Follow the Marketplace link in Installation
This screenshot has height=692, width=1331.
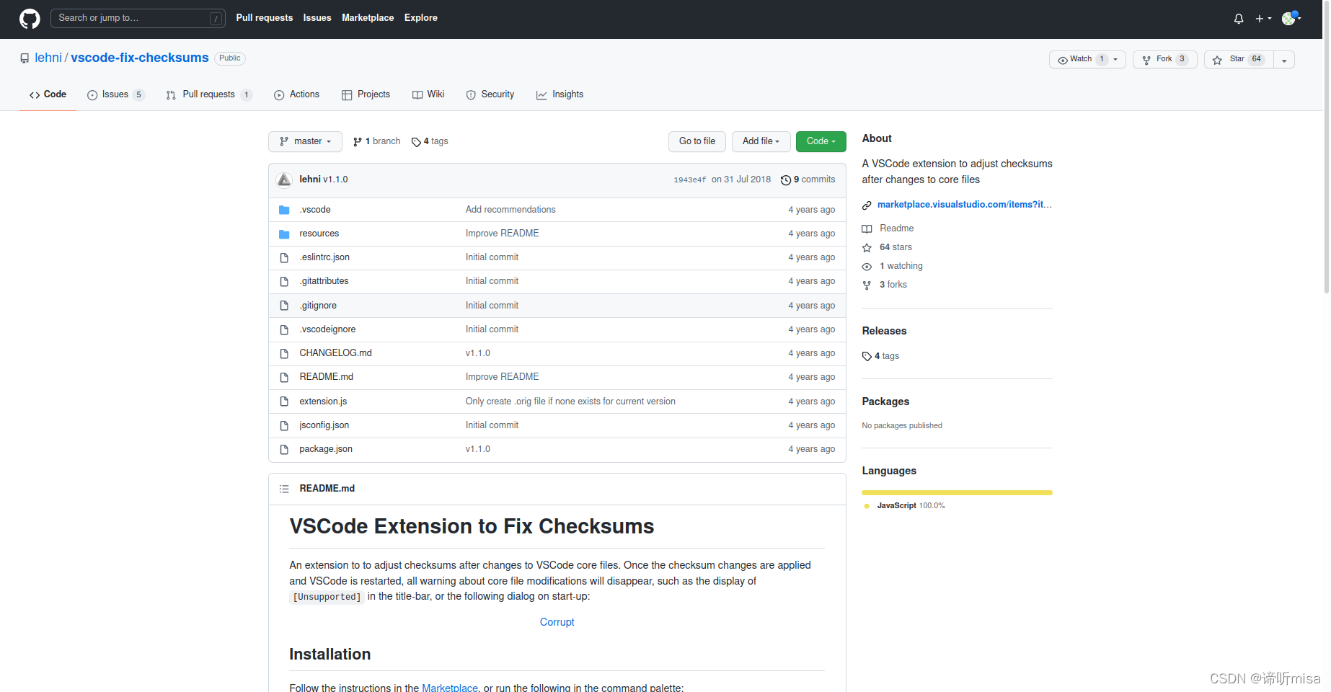click(x=450, y=688)
